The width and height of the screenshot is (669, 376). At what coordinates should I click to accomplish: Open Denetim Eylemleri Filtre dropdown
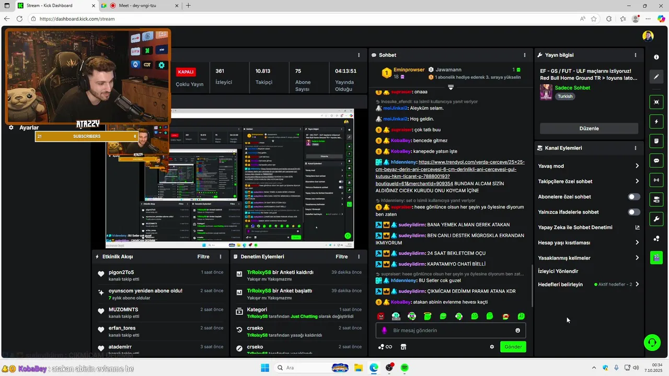342,256
